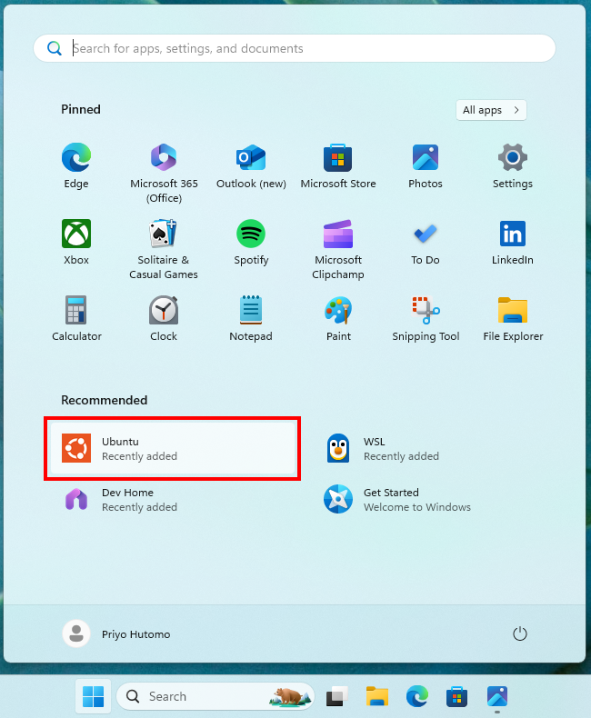Open Microsoft Store from pinned apps

point(338,166)
